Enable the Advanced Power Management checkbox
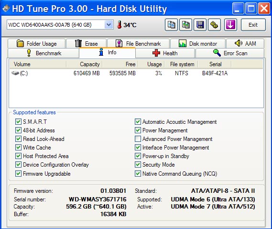 click(x=138, y=139)
